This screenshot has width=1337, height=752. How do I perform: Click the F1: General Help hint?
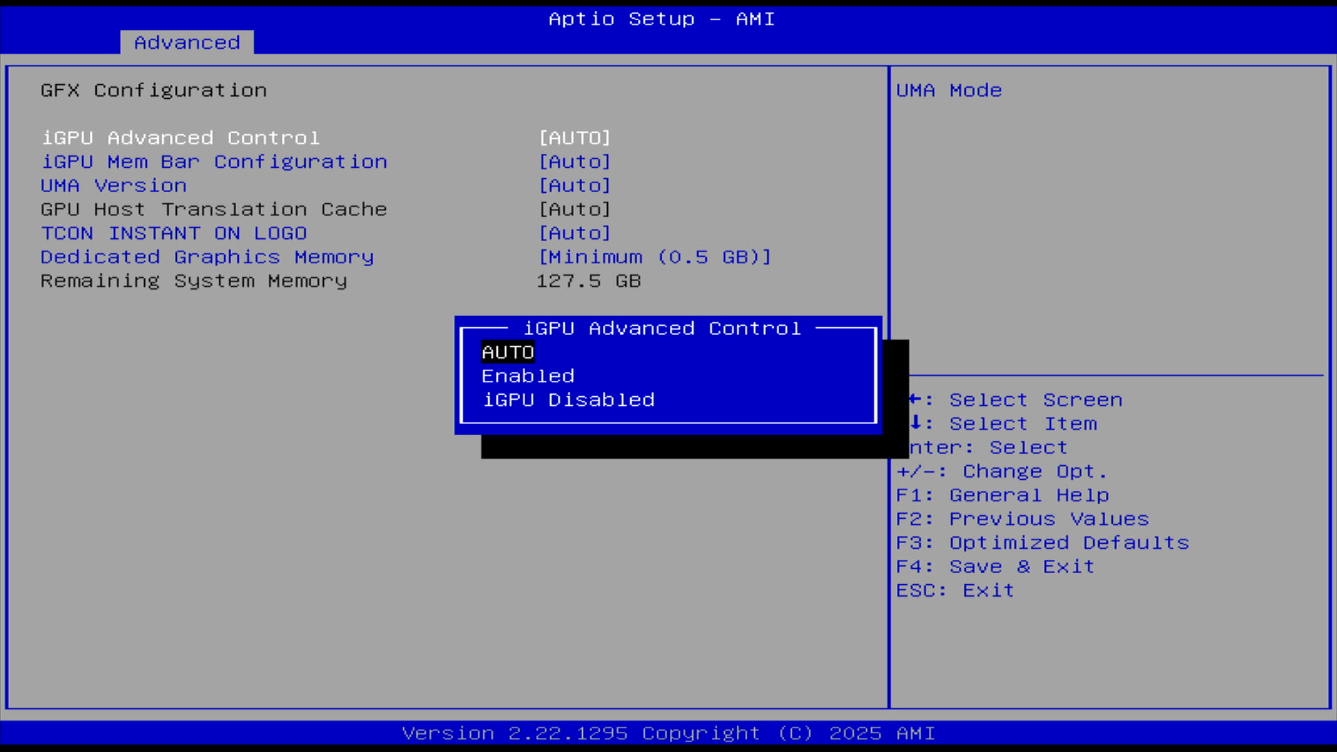click(1002, 495)
